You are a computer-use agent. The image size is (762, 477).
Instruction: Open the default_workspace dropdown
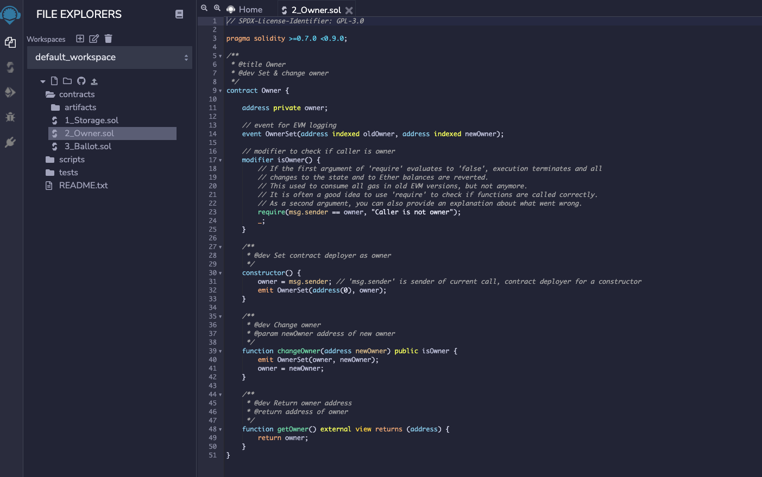[x=110, y=58]
